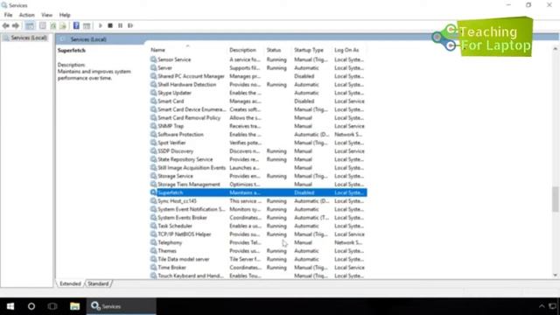This screenshot has width=560, height=315.
Task: Select the SSDP Discovery service
Action: [x=258, y=151]
